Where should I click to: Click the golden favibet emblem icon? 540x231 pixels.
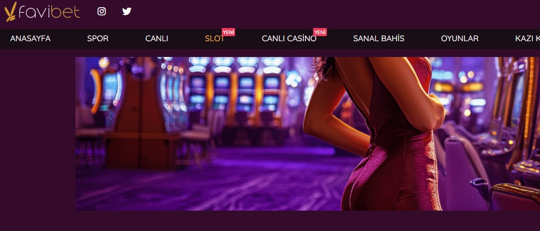(10, 12)
